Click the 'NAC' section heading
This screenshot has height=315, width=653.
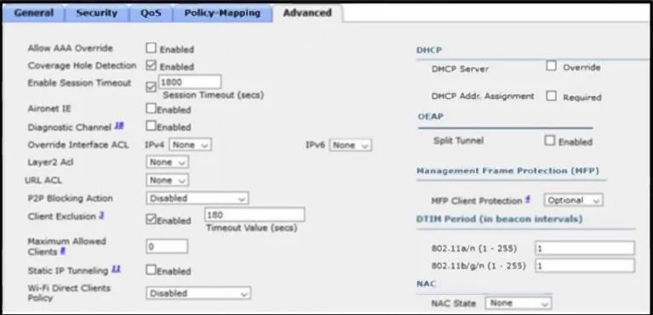pyautogui.click(x=426, y=284)
